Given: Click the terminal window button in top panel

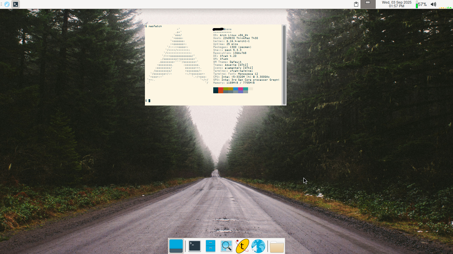Looking at the screenshot, I should (16, 4).
